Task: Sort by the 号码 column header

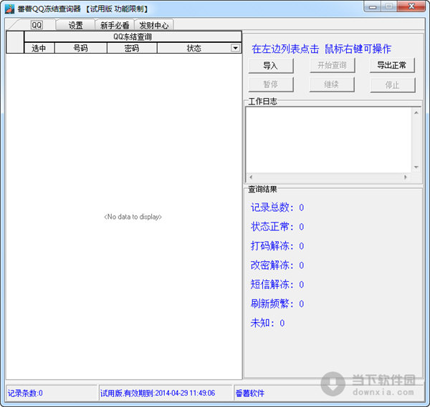Action: pos(80,48)
